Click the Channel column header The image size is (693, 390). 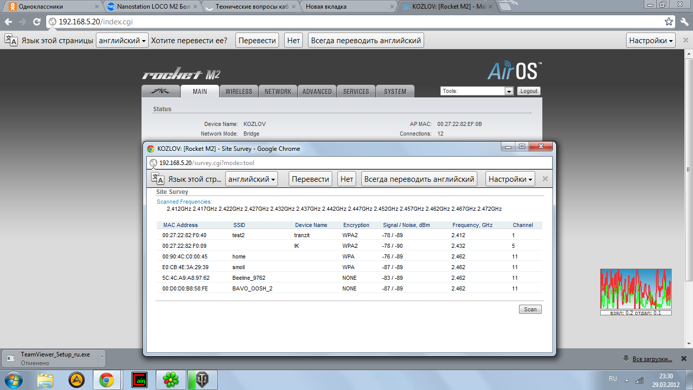coord(523,225)
